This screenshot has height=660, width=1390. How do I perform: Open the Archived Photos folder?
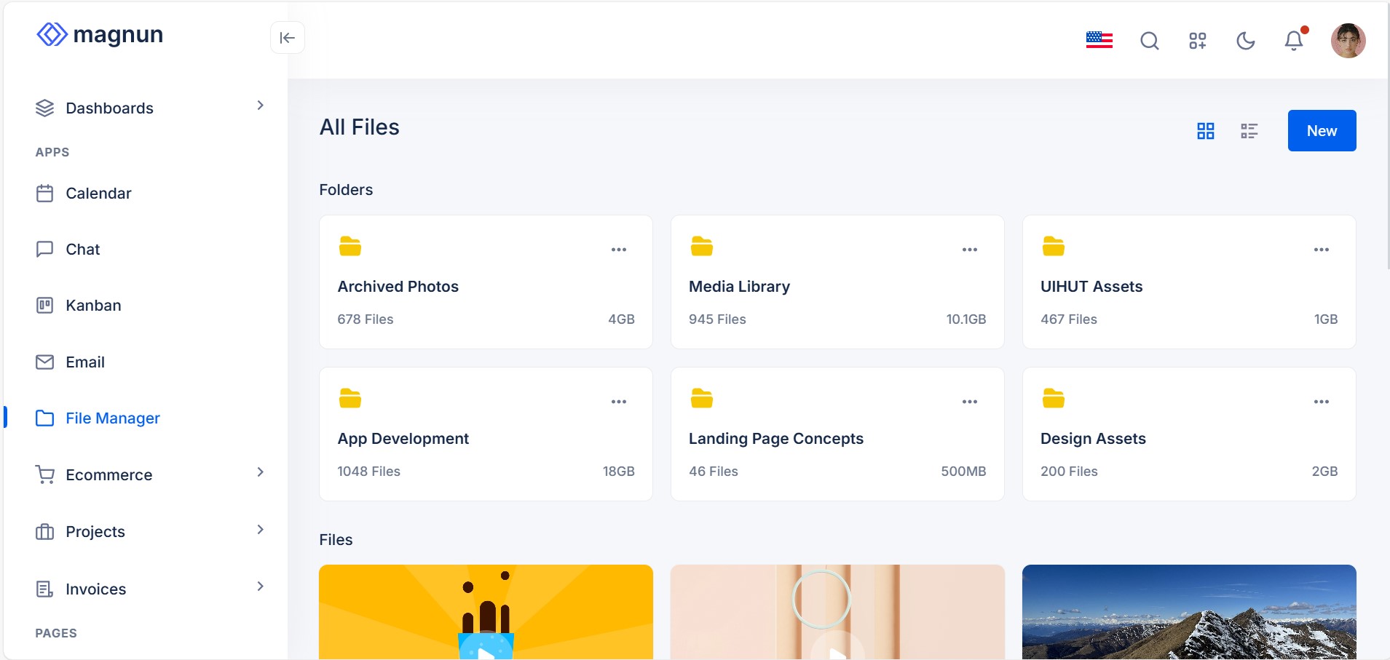[398, 286]
